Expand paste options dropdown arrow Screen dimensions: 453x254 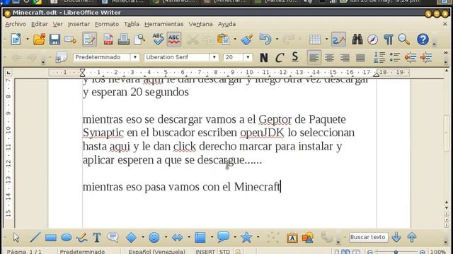[235, 40]
